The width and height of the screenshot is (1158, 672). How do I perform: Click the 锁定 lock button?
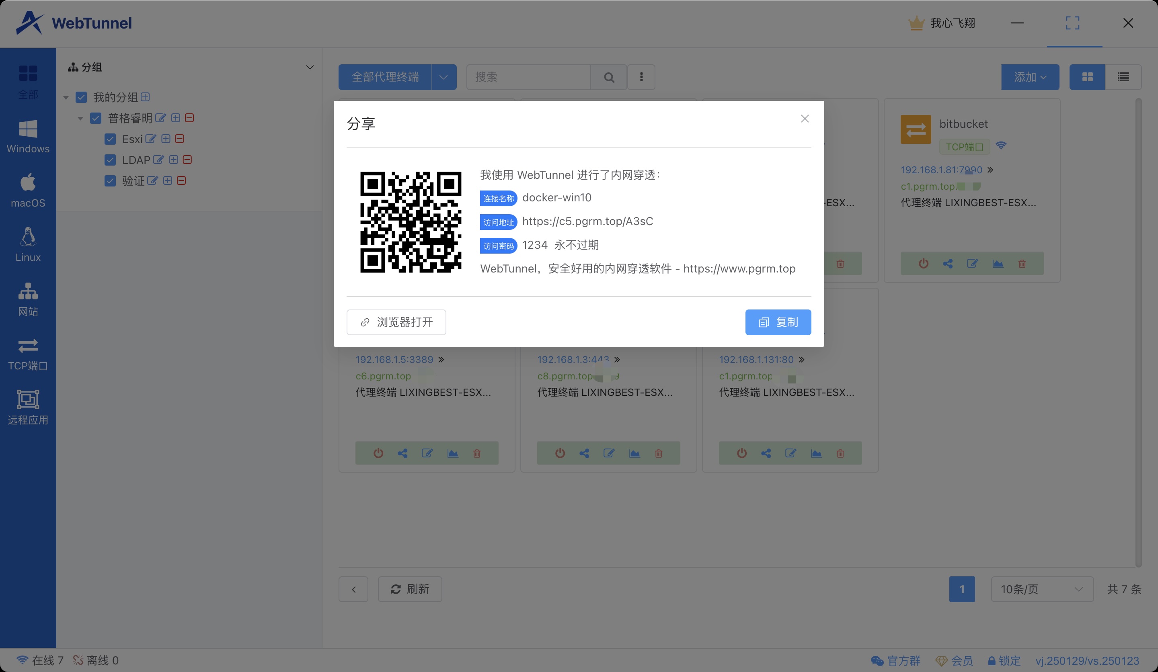pyautogui.click(x=1004, y=660)
